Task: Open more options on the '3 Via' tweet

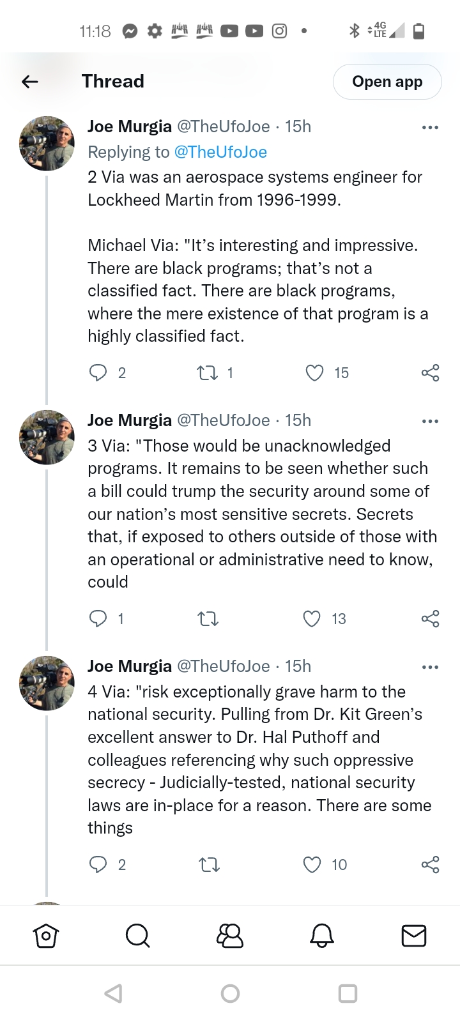Action: (430, 421)
